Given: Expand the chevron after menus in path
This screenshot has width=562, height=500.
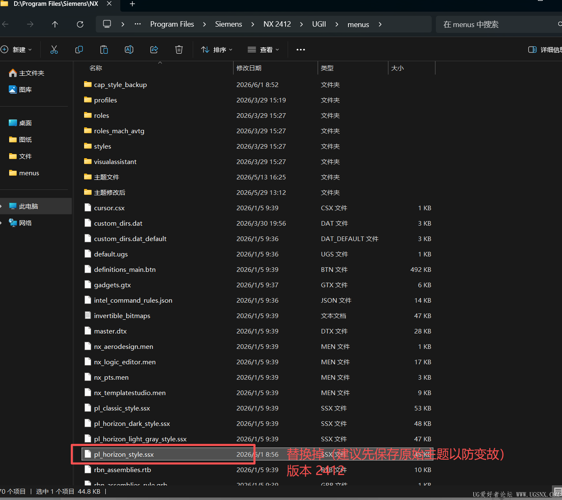Looking at the screenshot, I should tap(380, 24).
